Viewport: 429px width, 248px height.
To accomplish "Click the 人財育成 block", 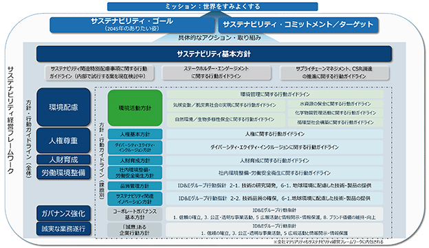I will coord(63,160).
